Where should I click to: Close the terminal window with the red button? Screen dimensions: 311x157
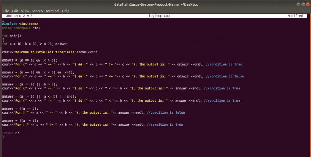point(308,4)
